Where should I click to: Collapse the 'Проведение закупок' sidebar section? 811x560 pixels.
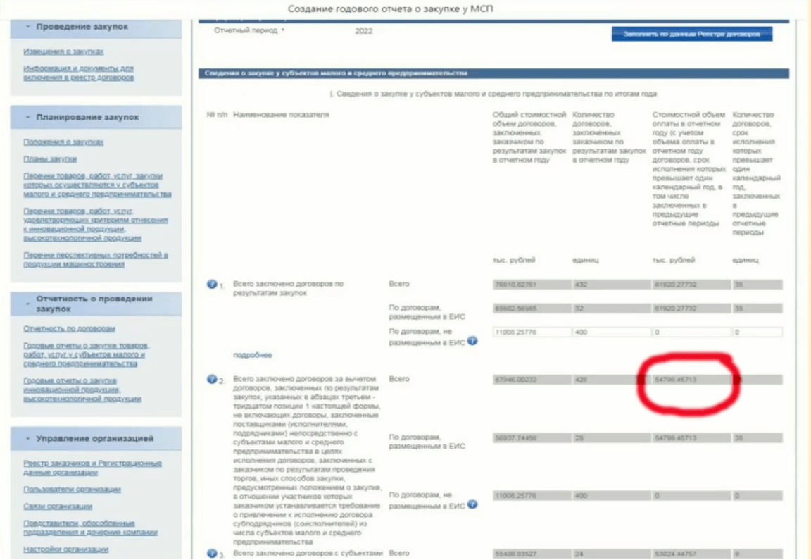coord(27,27)
